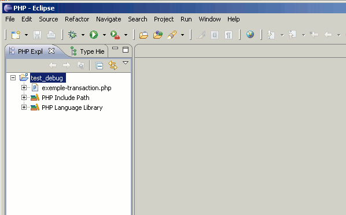Toggle Block Selection mode icon

[215, 35]
